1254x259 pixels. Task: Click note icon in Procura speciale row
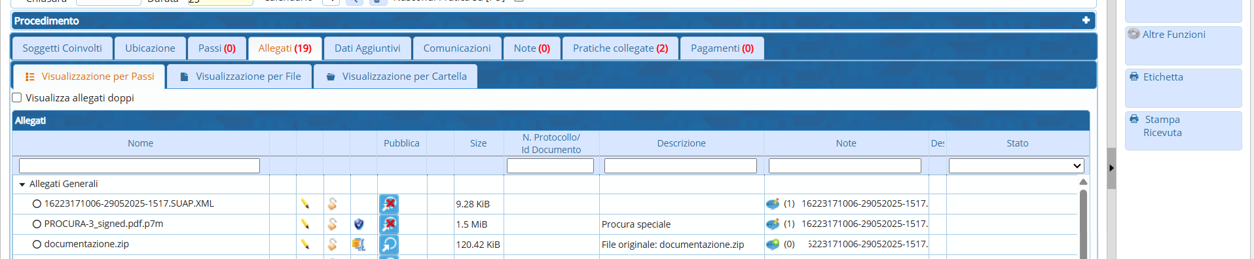[x=773, y=224]
